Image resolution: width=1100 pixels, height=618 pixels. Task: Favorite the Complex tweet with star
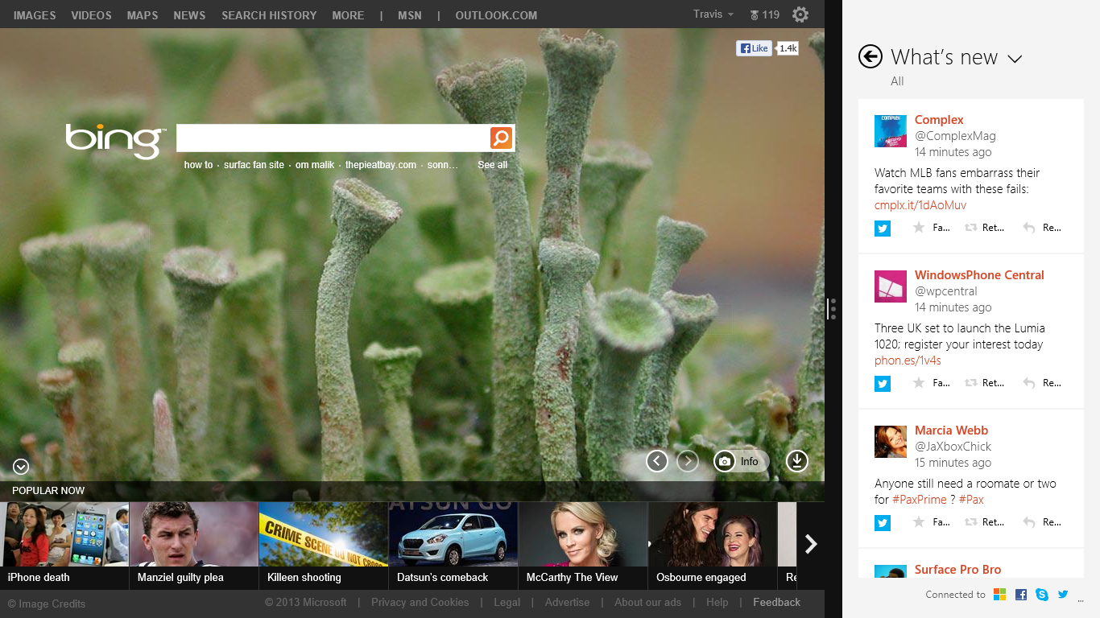click(919, 228)
